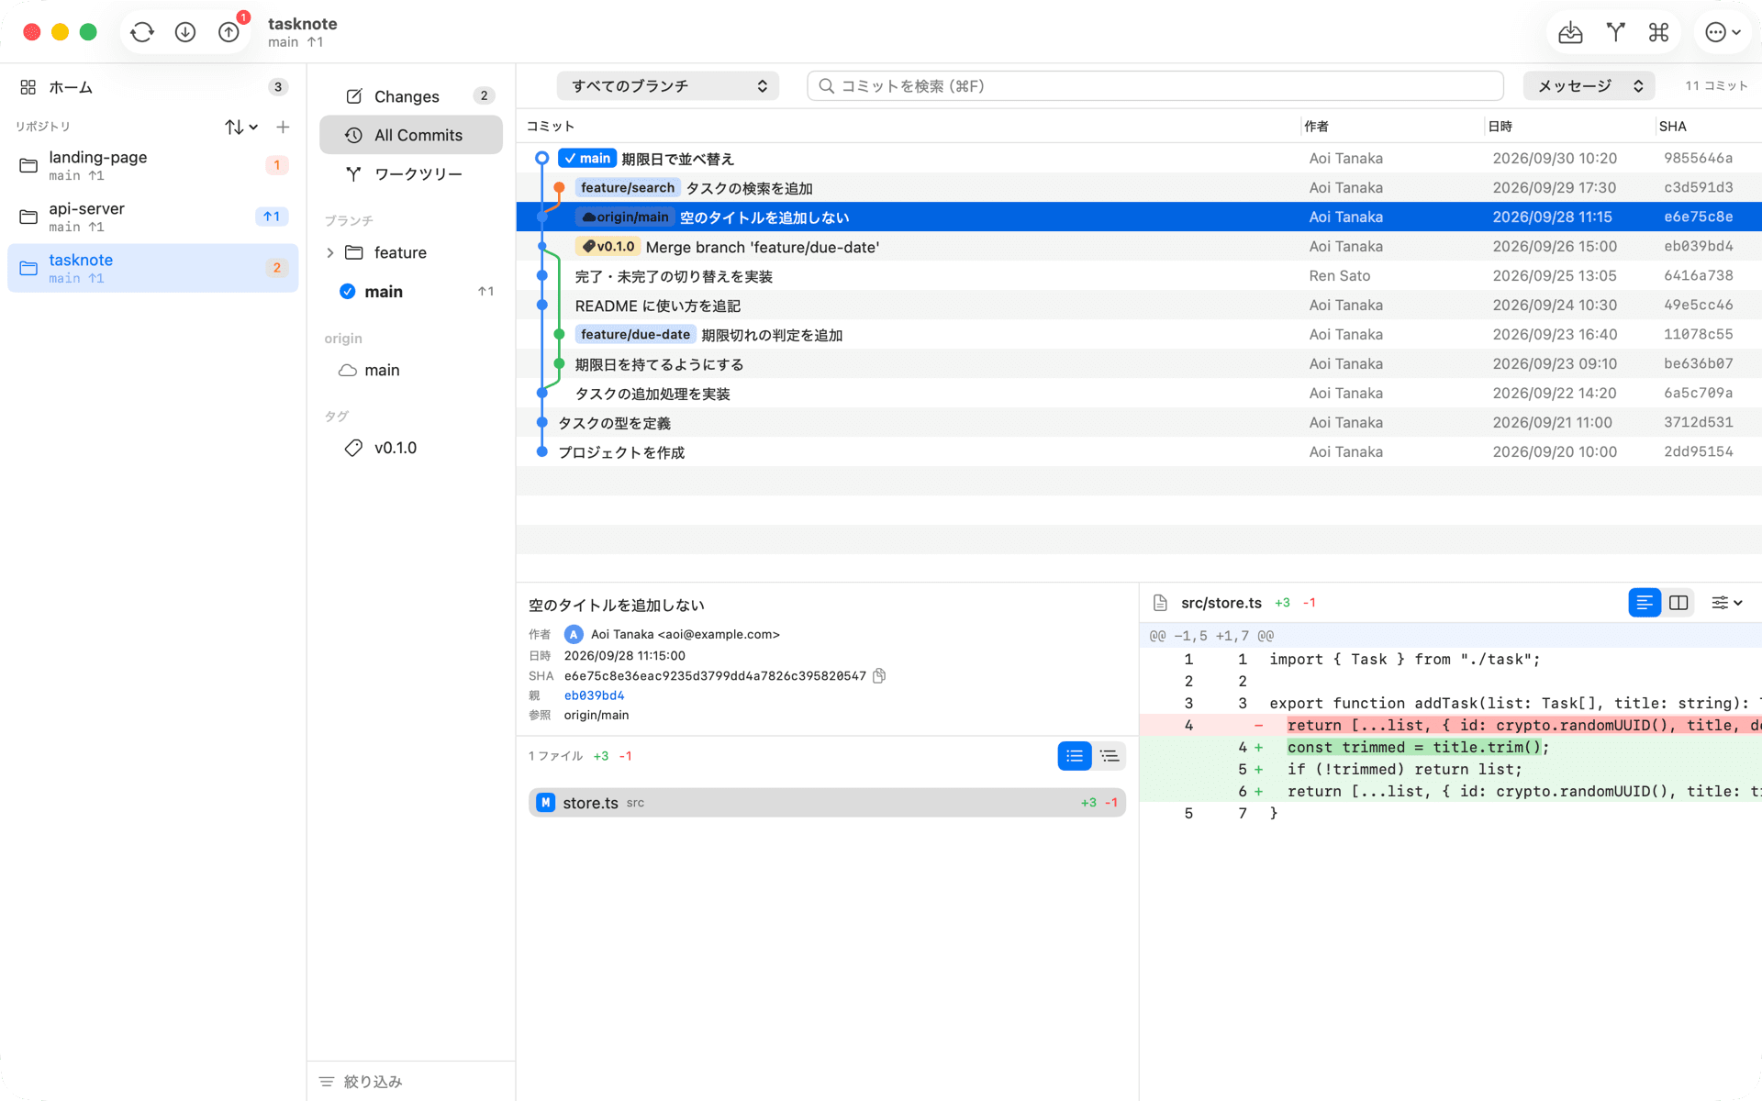Expand the feature branch folder
This screenshot has height=1101, width=1762.
pos(330,252)
